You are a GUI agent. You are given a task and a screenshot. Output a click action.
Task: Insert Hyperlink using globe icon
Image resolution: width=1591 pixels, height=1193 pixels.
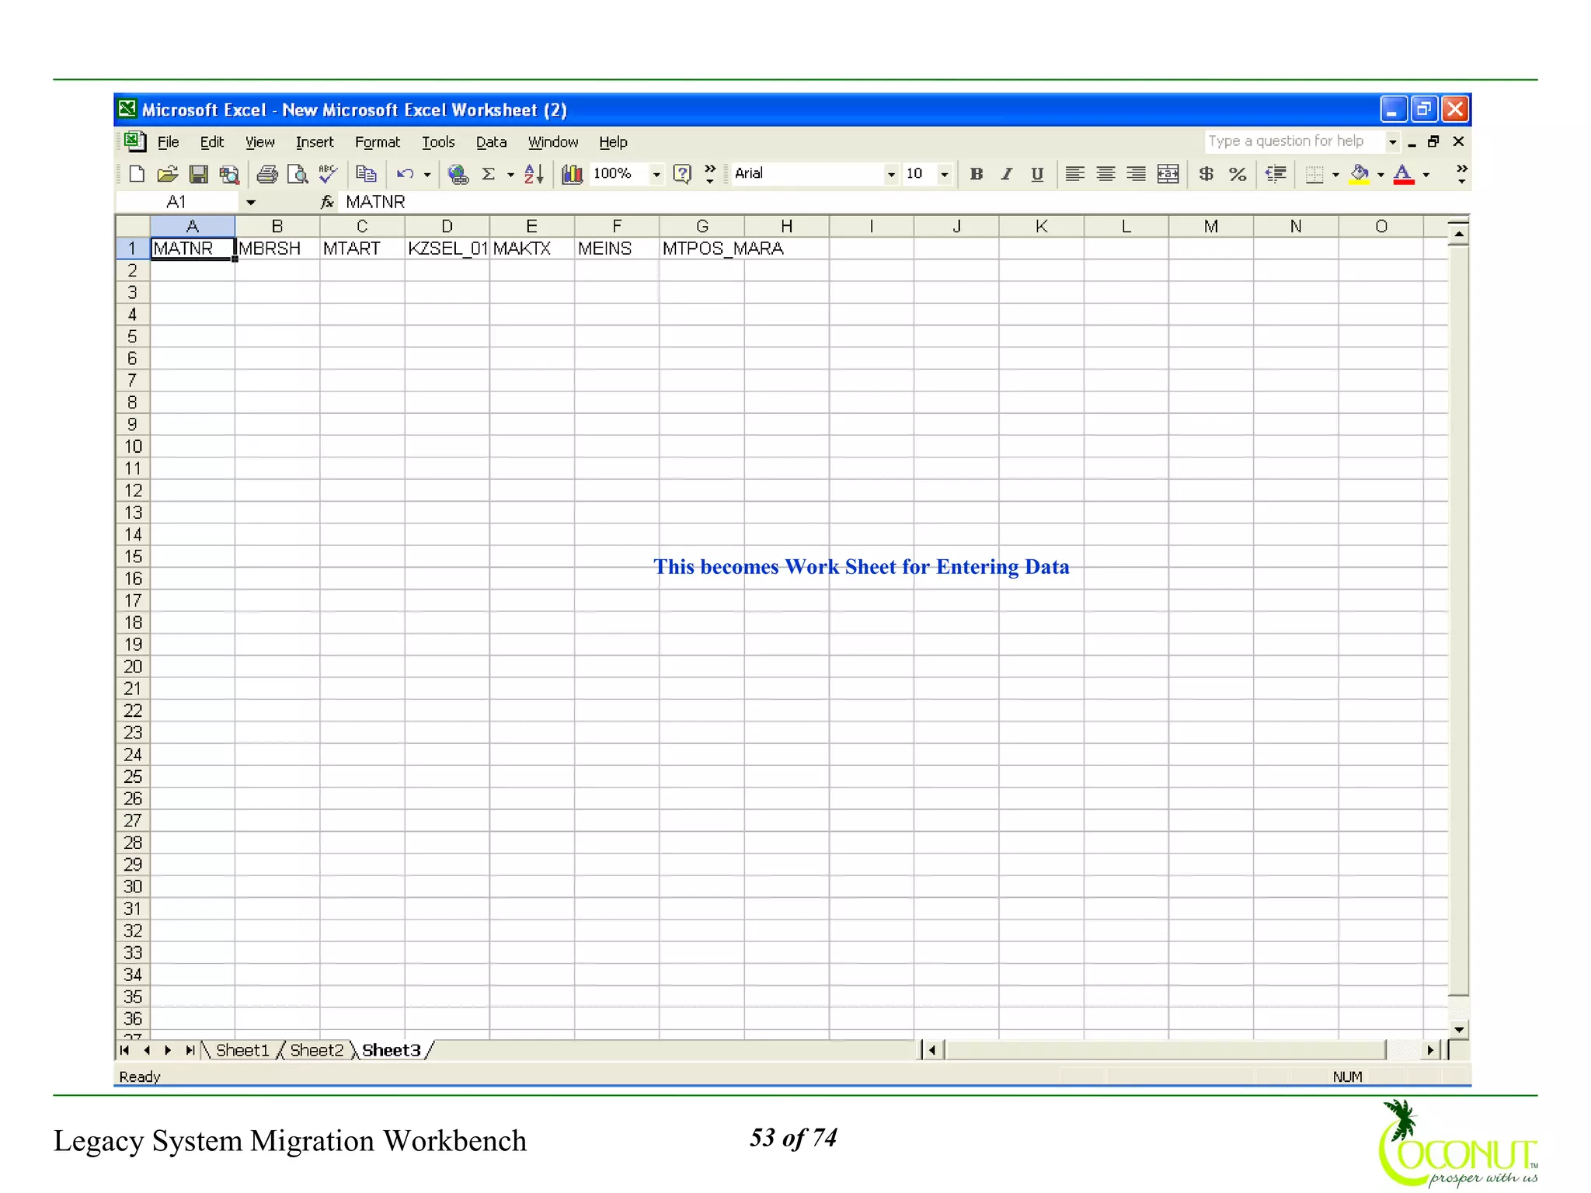click(x=458, y=174)
